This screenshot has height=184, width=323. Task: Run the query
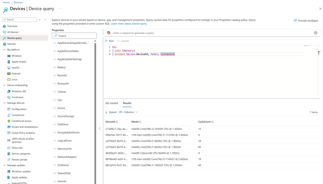110,41
